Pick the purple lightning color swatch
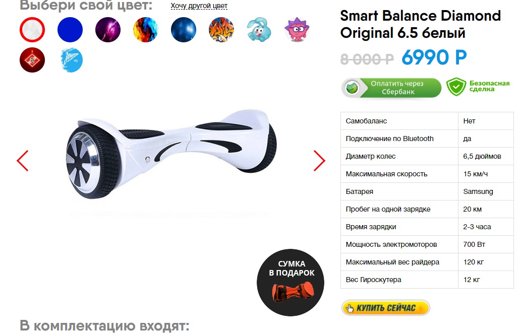The height and width of the screenshot is (335, 520). point(108,30)
